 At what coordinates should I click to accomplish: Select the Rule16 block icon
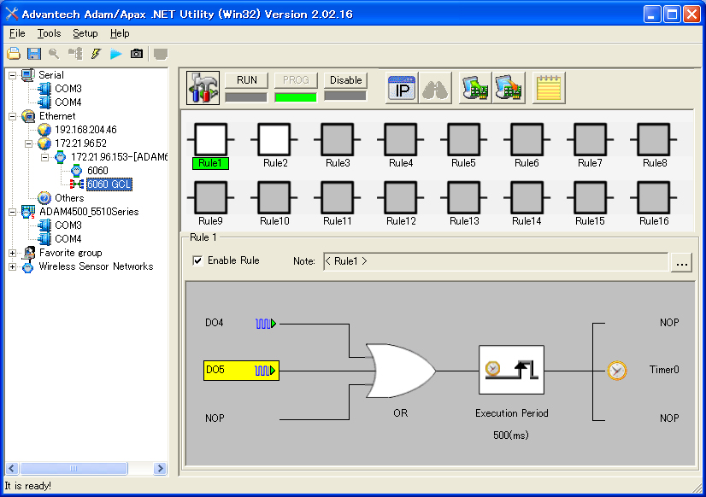coord(653,198)
